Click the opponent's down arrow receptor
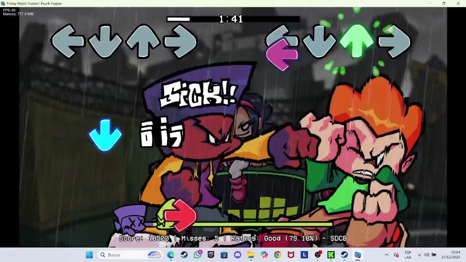The image size is (466, 262). (105, 41)
